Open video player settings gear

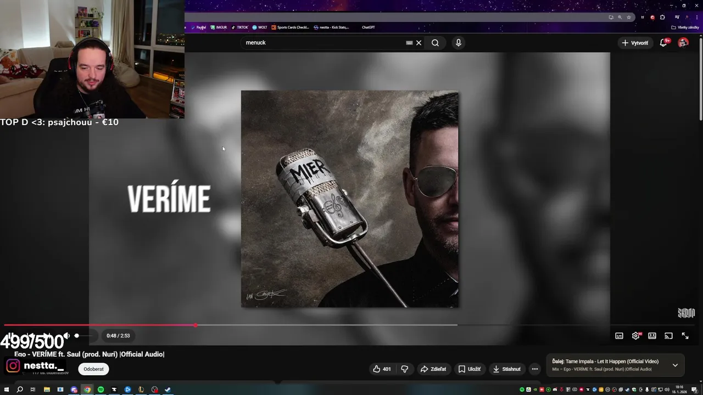click(x=636, y=336)
